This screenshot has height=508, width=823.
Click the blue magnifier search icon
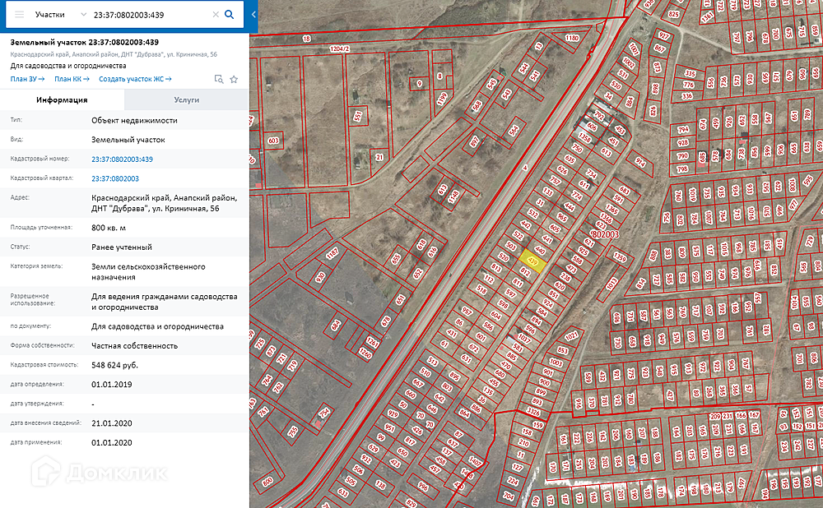230,15
